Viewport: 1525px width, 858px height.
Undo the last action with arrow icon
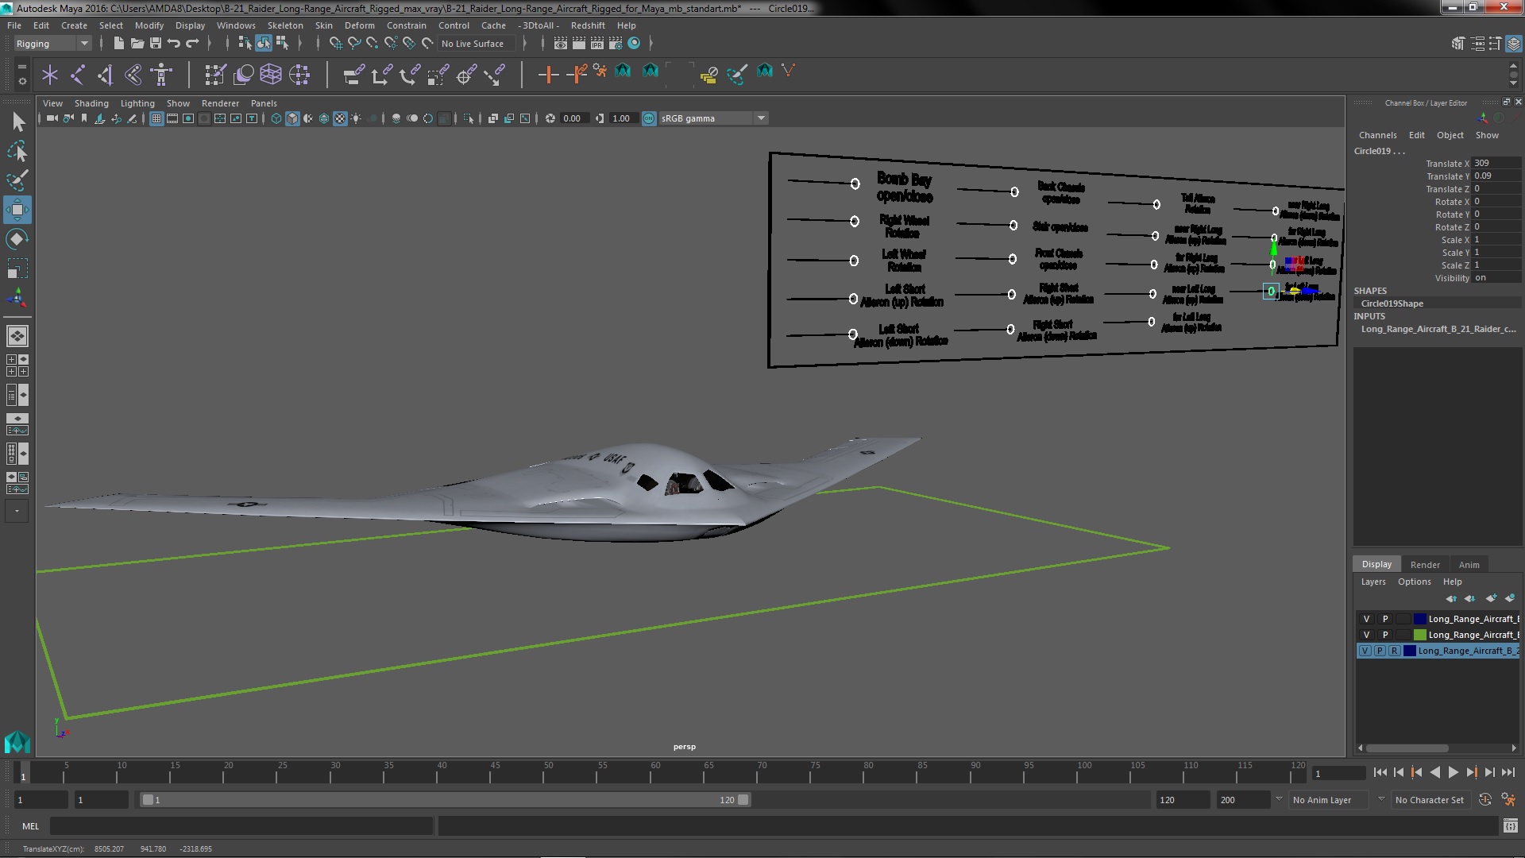tap(173, 43)
